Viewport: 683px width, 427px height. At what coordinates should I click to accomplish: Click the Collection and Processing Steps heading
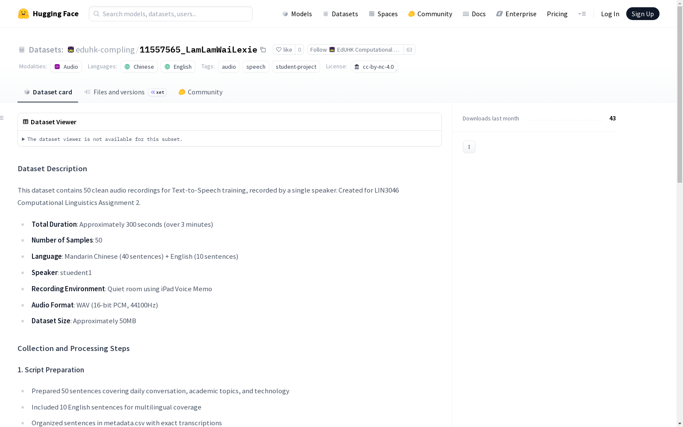(x=73, y=348)
